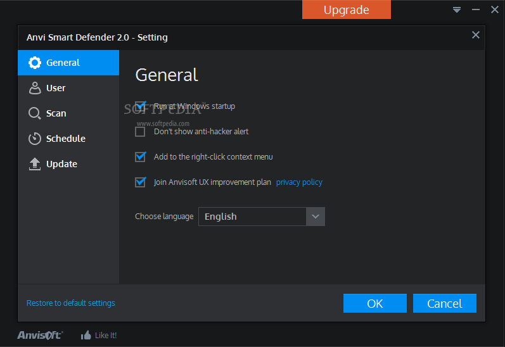Close the Setting dialog with X
The image size is (505, 347).
point(476,35)
